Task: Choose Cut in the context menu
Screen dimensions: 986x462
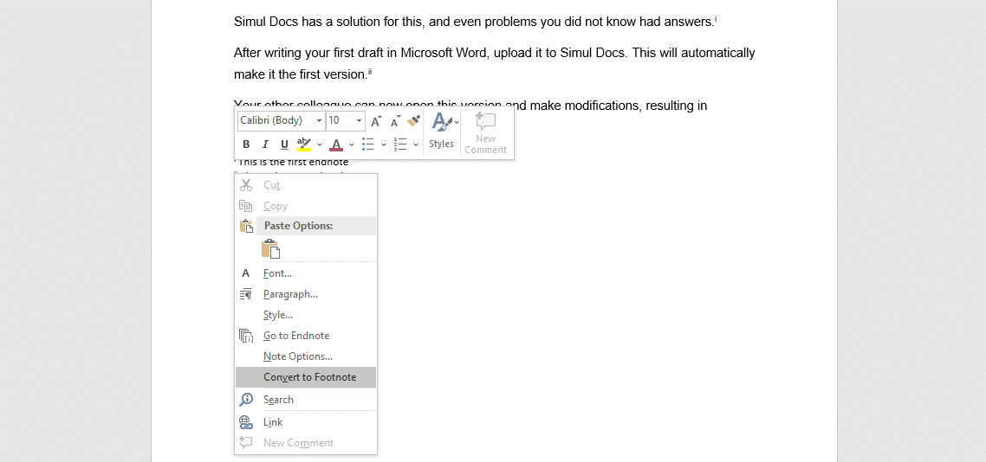Action: click(x=306, y=185)
